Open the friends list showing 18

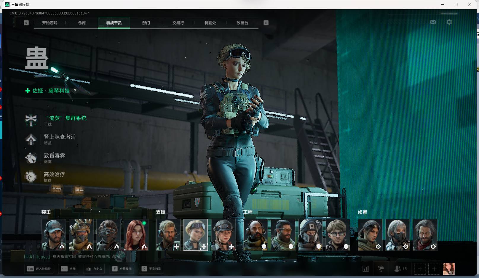(x=400, y=269)
